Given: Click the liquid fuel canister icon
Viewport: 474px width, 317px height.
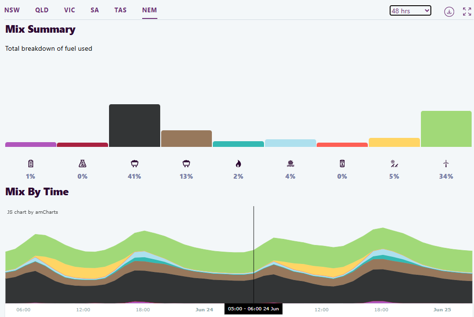Looking at the screenshot, I should [342, 164].
